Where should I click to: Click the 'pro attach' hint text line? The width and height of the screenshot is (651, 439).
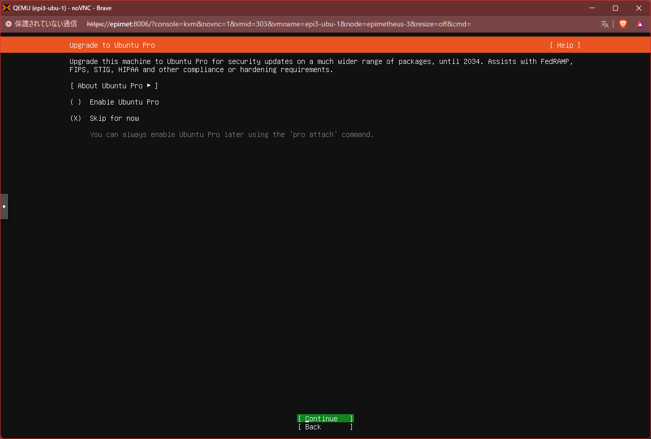(232, 134)
